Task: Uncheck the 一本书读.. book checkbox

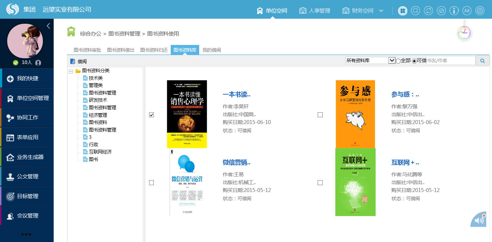Action: 151,115
